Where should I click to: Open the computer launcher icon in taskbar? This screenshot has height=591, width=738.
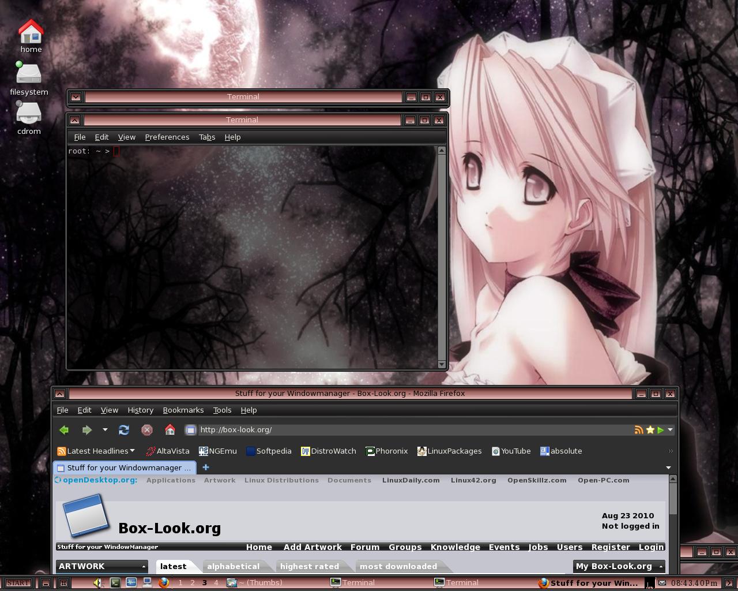147,583
